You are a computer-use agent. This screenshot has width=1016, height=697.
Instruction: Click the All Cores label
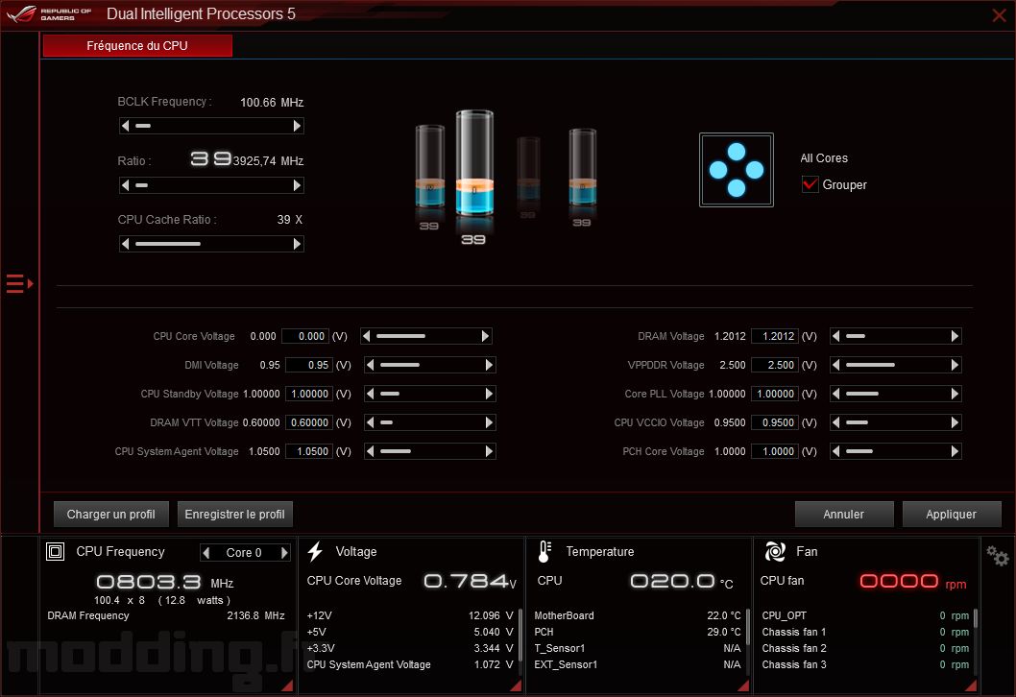click(824, 158)
